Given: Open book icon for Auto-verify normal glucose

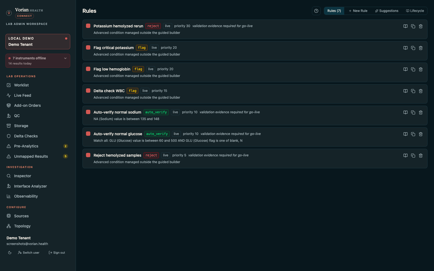Looking at the screenshot, I should coord(406,134).
